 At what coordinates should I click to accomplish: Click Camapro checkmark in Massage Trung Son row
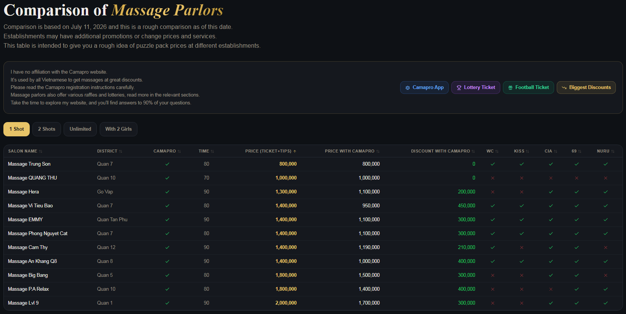(x=167, y=164)
